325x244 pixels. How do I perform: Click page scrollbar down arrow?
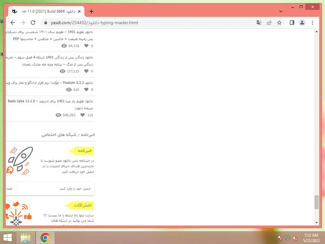coord(316,223)
